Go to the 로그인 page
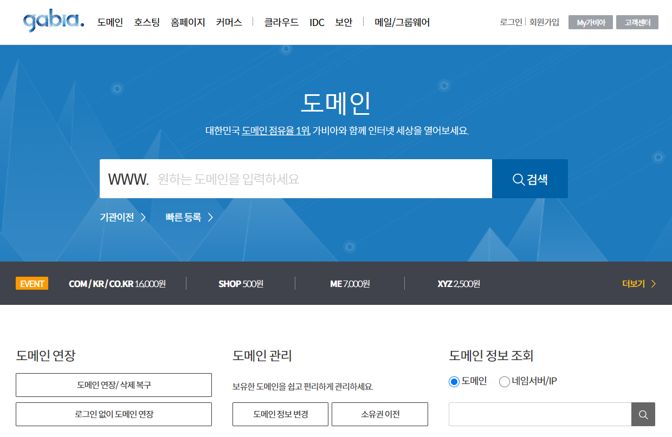Viewport: 672px width, 437px height. pos(511,22)
